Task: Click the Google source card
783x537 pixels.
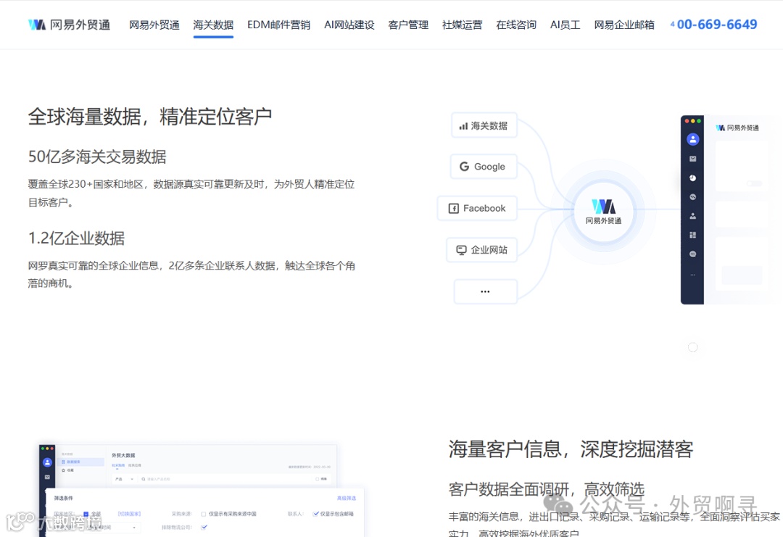Action: tap(484, 167)
